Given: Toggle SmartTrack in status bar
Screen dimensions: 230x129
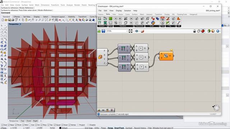Looking at the screenshot, I should click(x=119, y=128).
